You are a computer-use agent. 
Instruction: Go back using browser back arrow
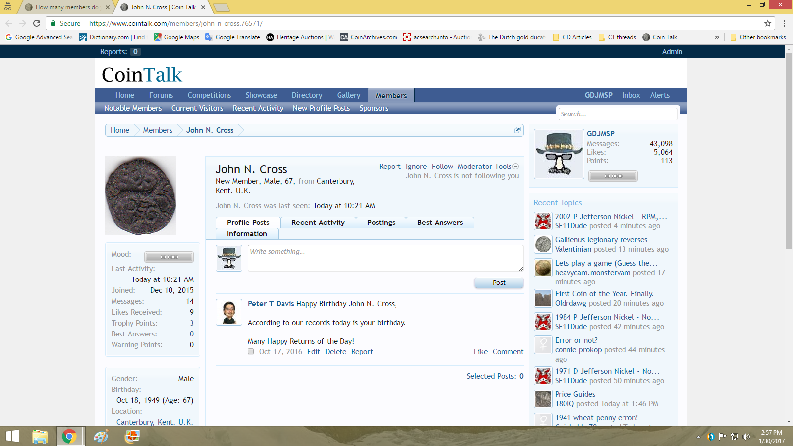click(9, 23)
